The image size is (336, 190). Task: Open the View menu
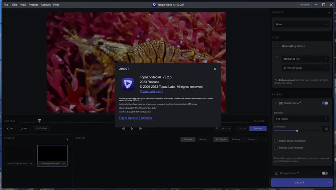coord(23,5)
